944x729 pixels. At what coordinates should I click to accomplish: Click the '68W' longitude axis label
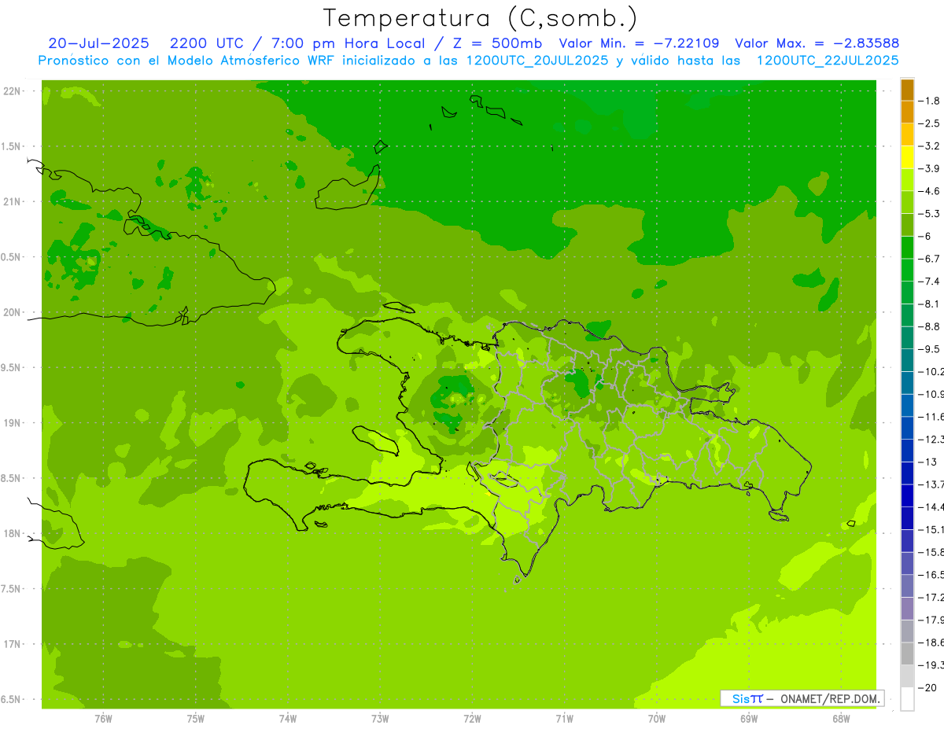(x=841, y=720)
